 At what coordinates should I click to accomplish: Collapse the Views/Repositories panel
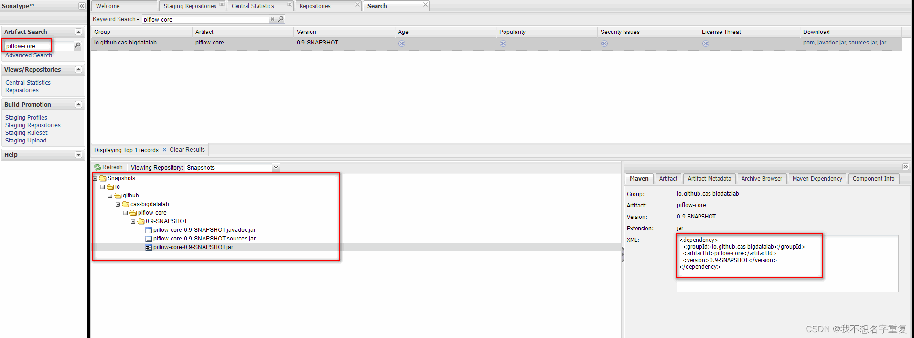(x=79, y=69)
